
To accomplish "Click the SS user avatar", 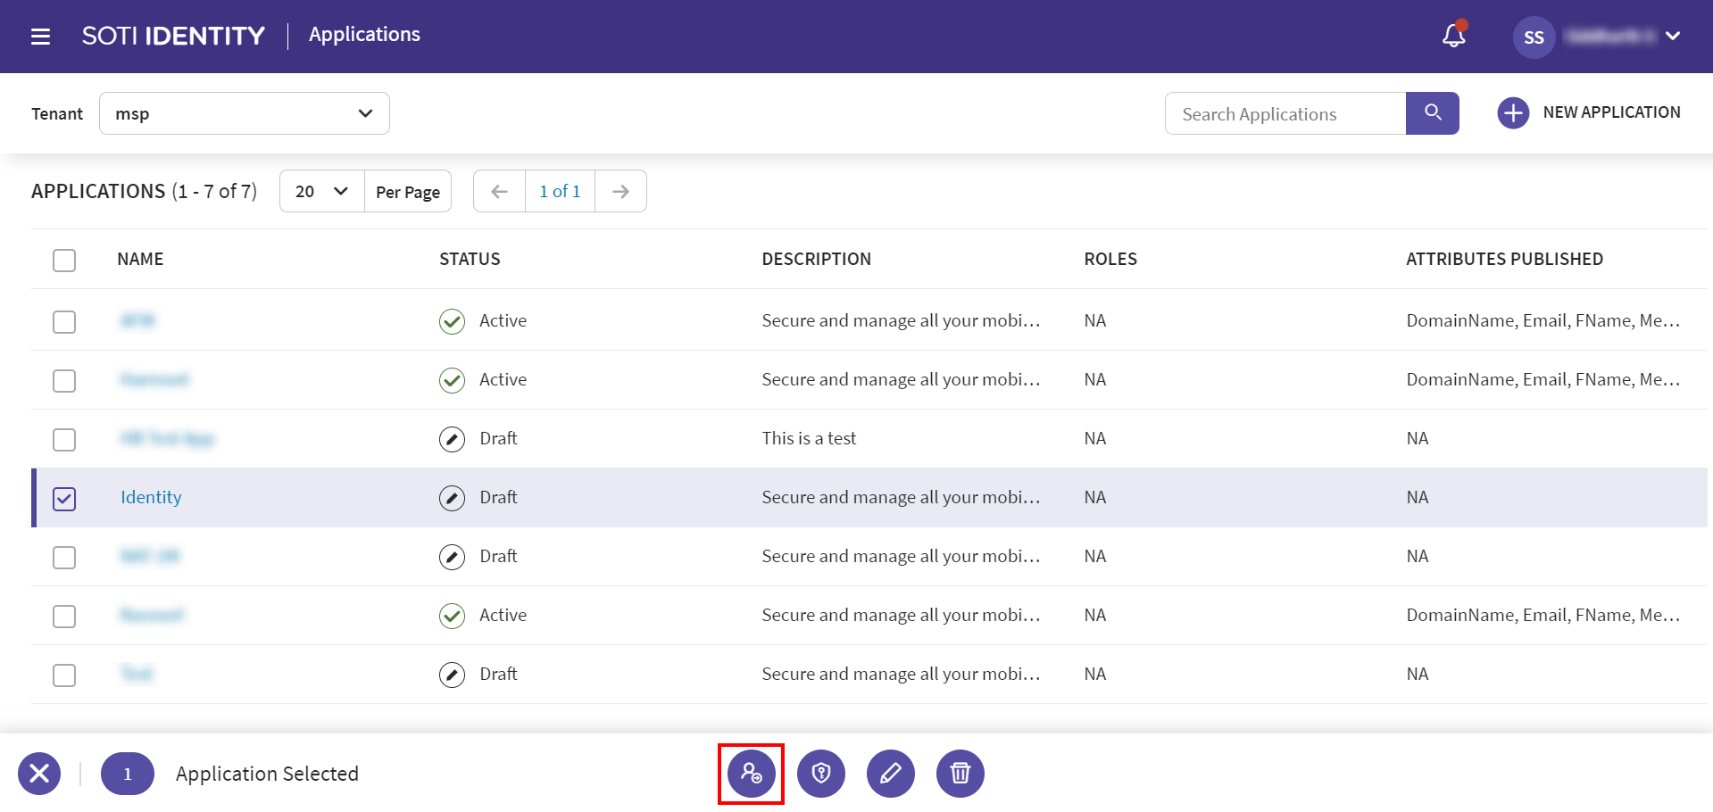I will 1534,37.
